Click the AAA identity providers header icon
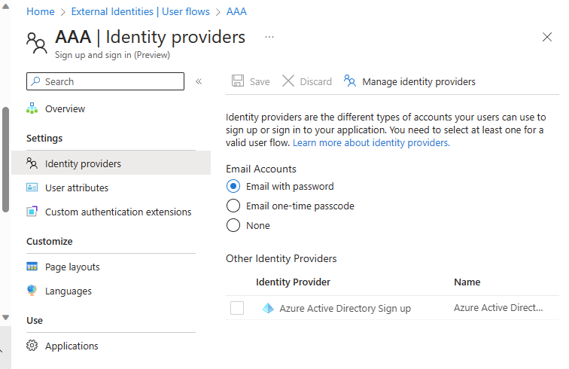 [37, 43]
